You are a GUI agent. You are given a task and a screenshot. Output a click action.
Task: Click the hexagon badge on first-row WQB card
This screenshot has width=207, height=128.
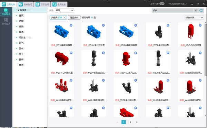(168, 25)
